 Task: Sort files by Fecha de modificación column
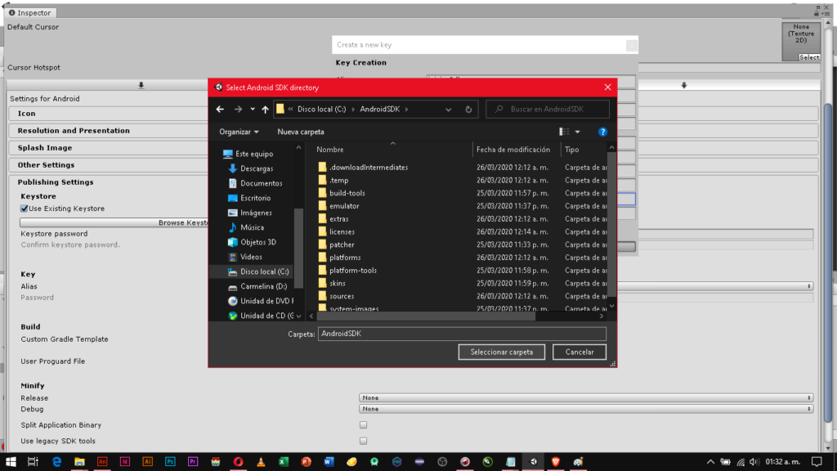(513, 150)
